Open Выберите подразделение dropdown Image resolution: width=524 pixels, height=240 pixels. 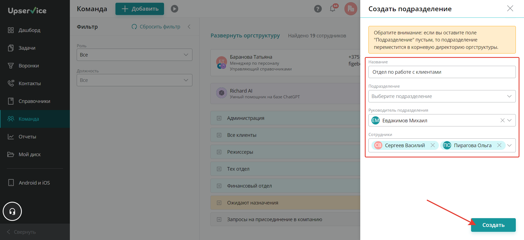click(442, 96)
